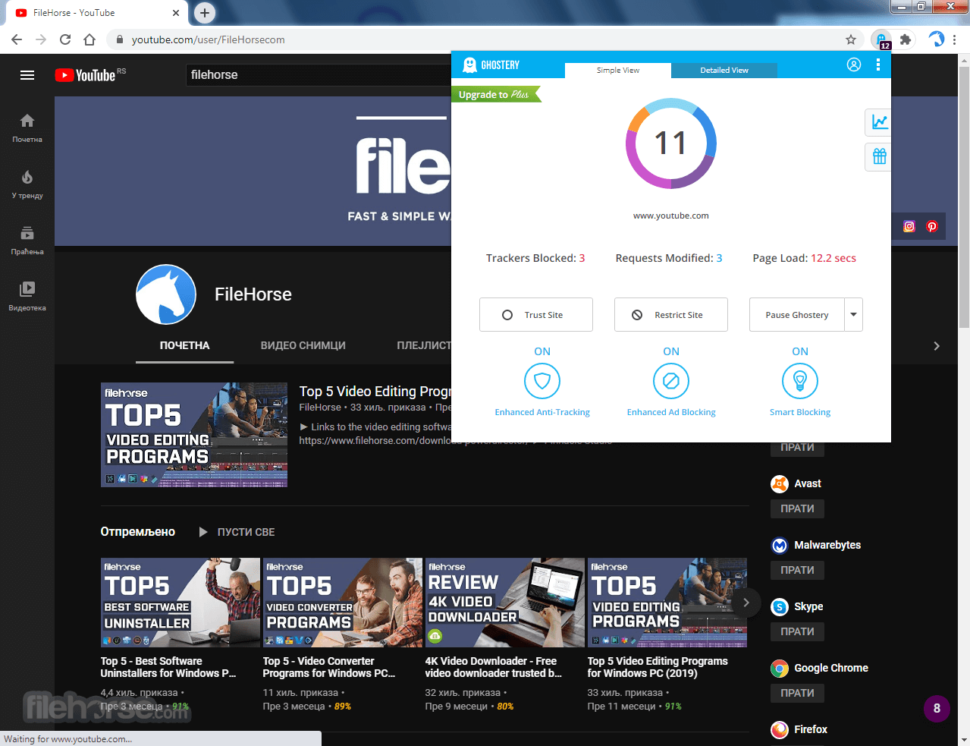Toggle Enhanced Ad Blocking
The width and height of the screenshot is (970, 746).
(671, 381)
